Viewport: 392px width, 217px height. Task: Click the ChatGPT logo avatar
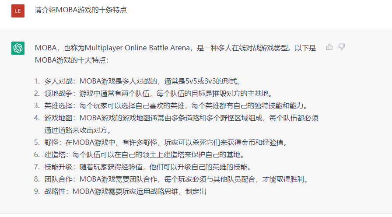pos(18,48)
